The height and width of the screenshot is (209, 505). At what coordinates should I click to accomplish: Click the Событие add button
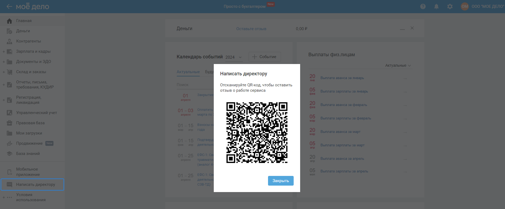pyautogui.click(x=265, y=57)
